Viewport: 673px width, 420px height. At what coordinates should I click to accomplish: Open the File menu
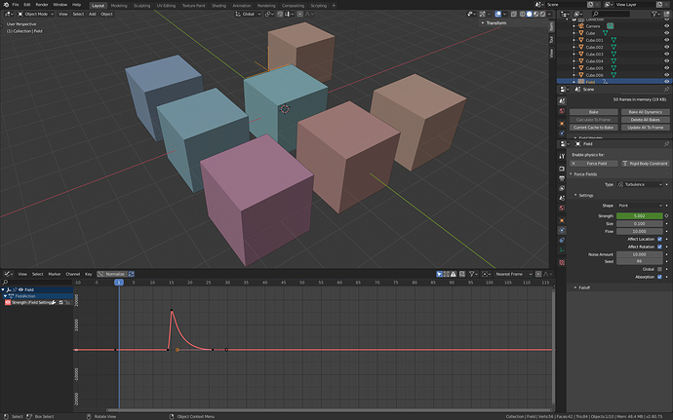pyautogui.click(x=16, y=5)
